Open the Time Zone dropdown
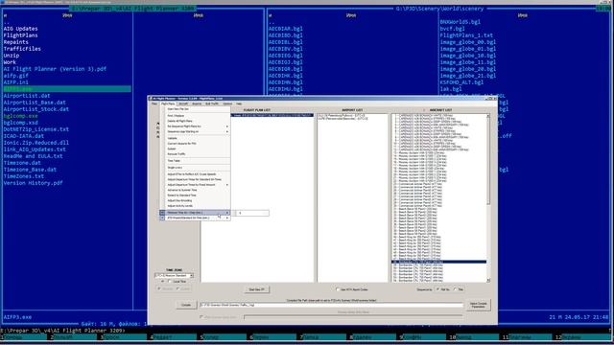614x345 pixels. click(x=192, y=276)
